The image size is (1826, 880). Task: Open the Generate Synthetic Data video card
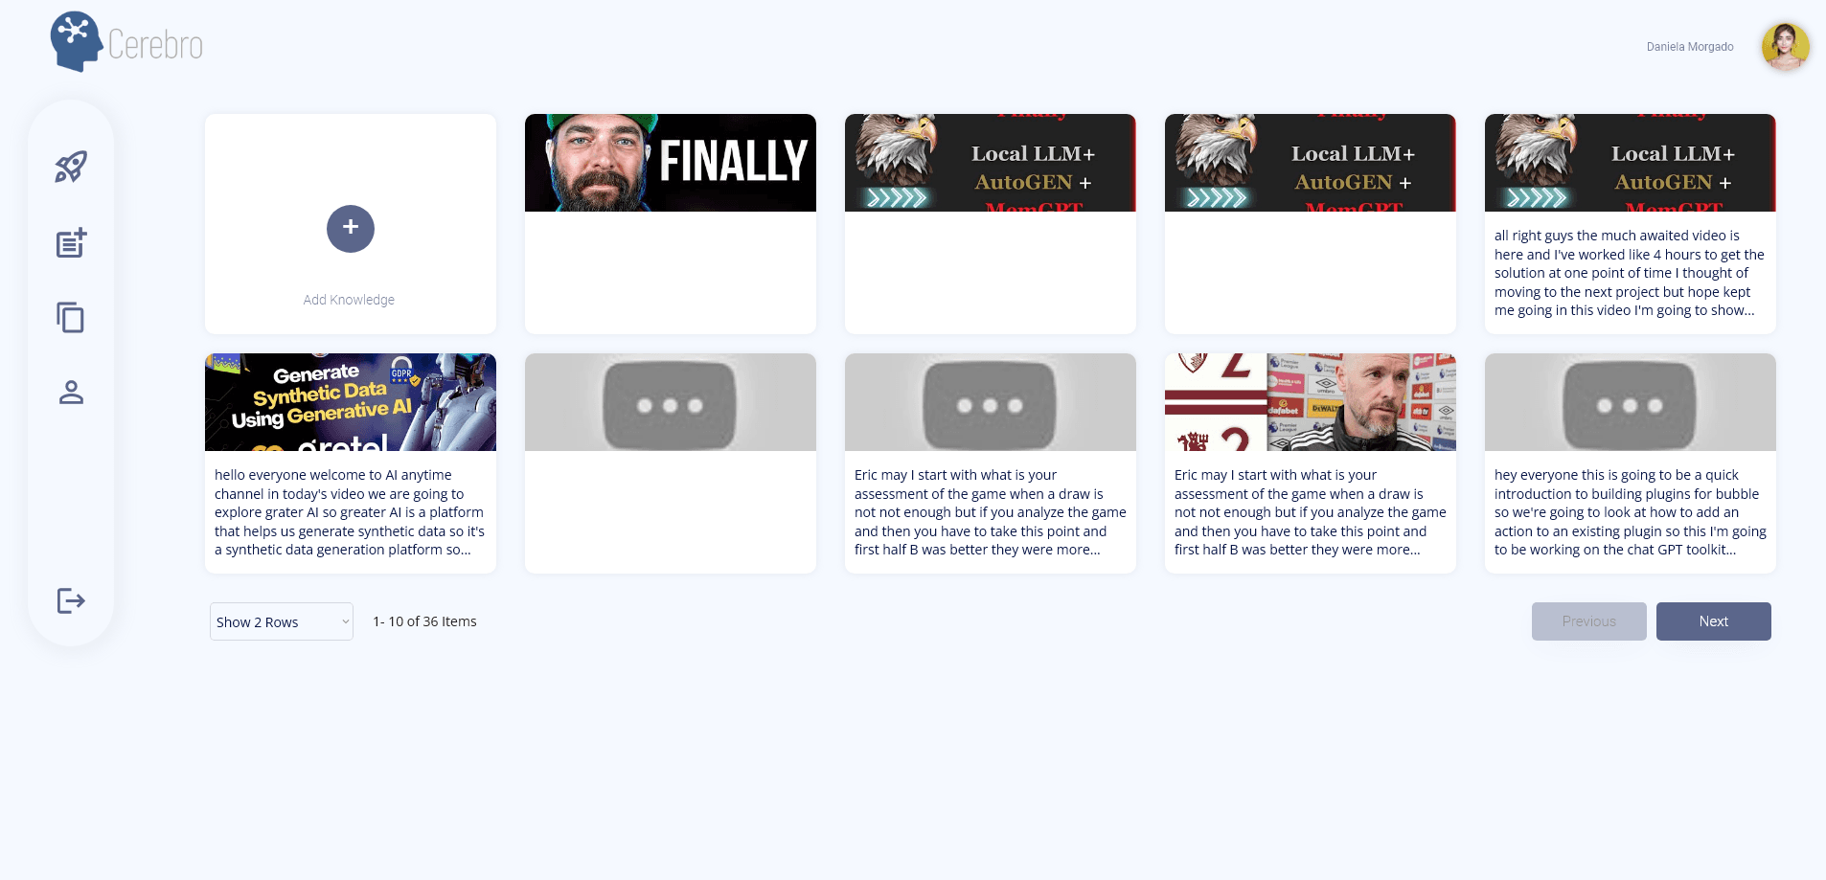pos(350,402)
